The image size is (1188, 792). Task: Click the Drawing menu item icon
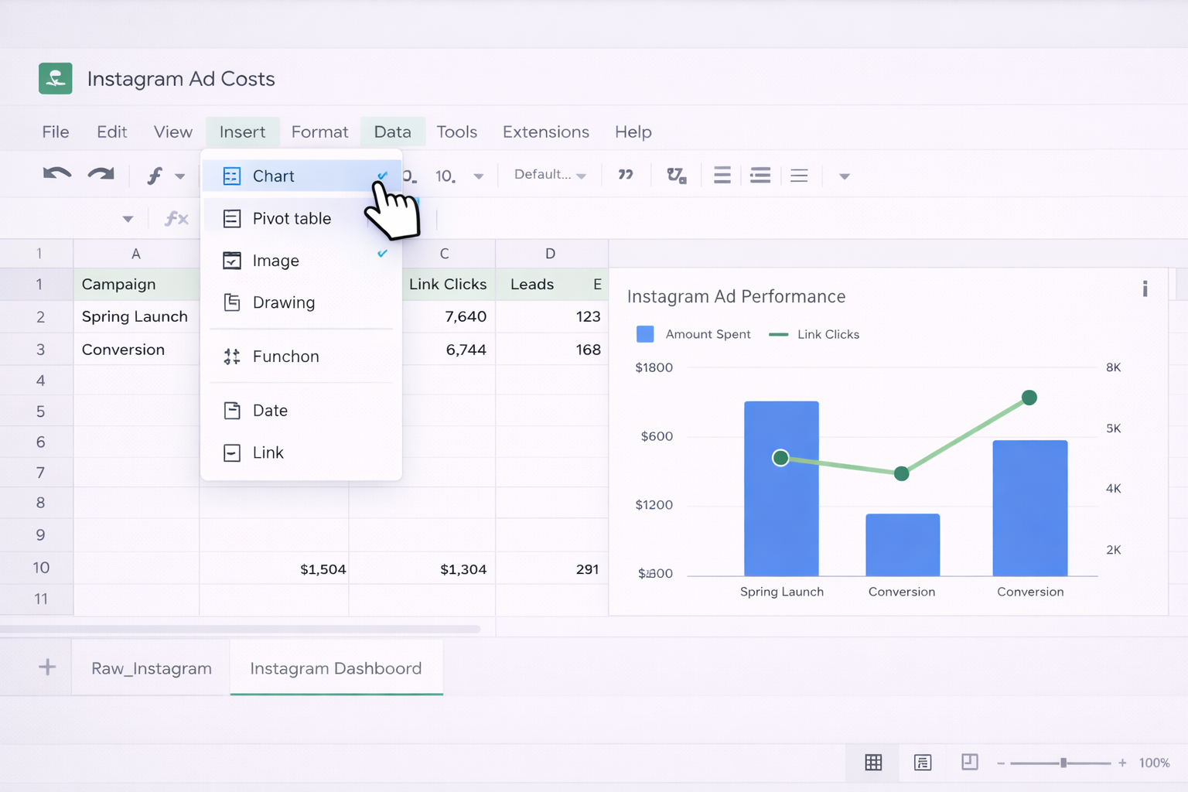231,302
